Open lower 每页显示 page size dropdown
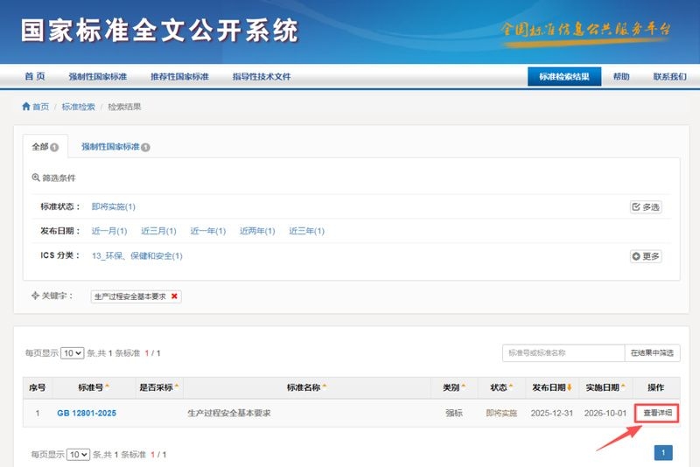This screenshot has width=700, height=467. [78, 455]
